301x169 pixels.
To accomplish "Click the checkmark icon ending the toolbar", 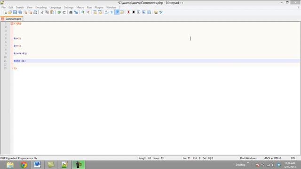I will coord(161,12).
